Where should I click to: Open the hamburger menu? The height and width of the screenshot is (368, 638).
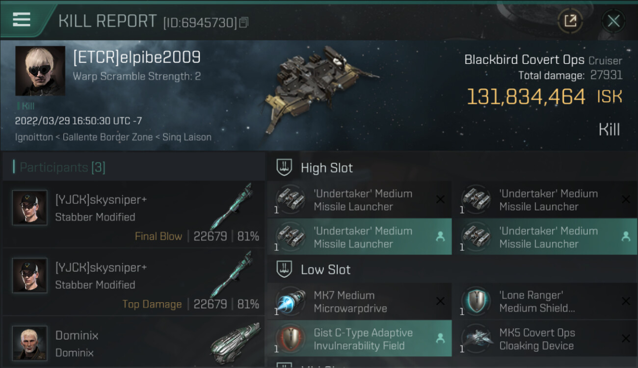(x=22, y=20)
